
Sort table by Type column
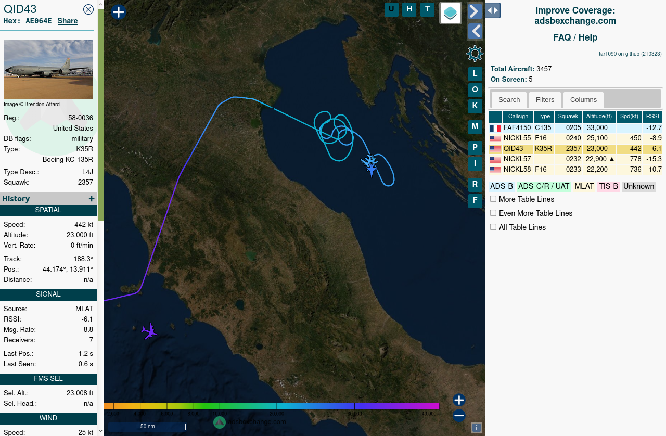tap(544, 117)
